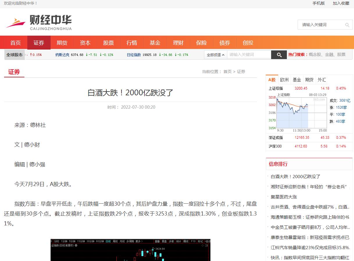Open the 股票 navigation item
Image resolution: width=354 pixels, height=261 pixels.
(x=109, y=43)
